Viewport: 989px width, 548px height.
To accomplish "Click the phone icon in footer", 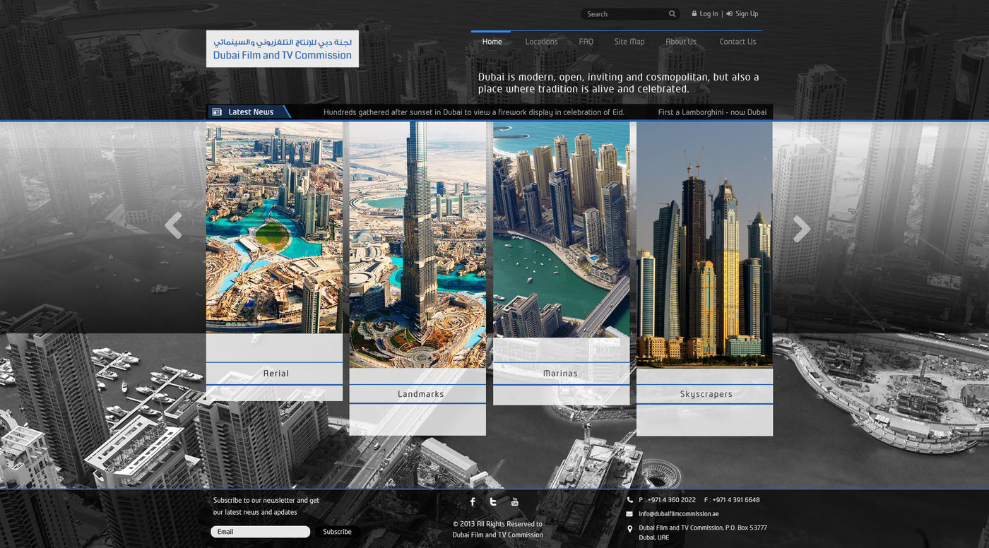I will [x=629, y=500].
